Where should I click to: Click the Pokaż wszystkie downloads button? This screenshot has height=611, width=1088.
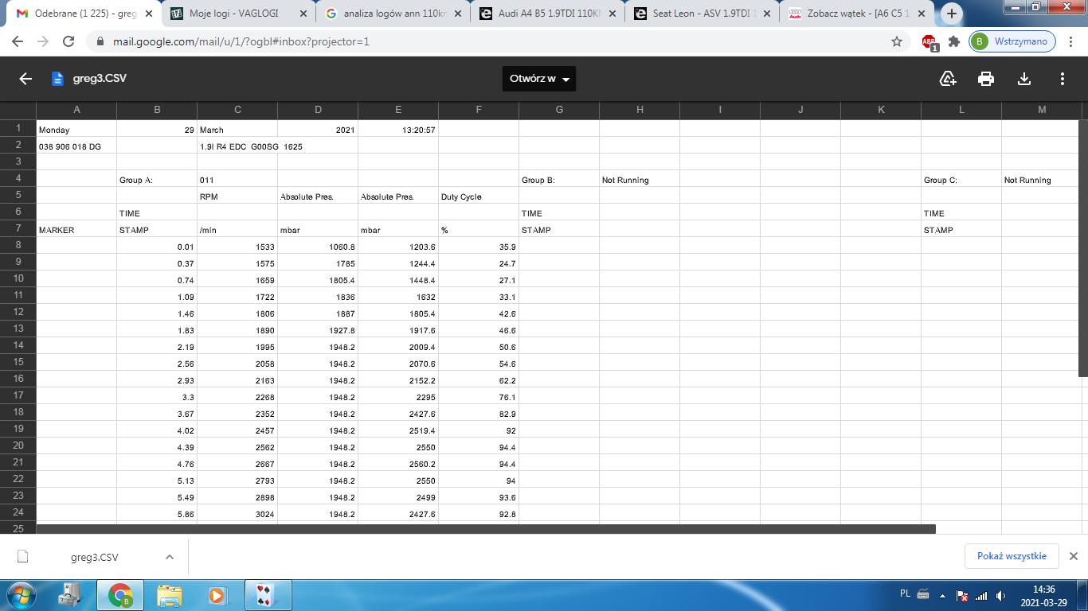[x=1012, y=556]
